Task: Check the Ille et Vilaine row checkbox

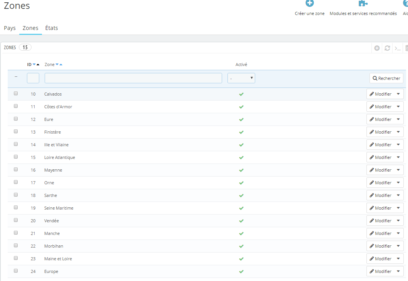Action: [16, 144]
